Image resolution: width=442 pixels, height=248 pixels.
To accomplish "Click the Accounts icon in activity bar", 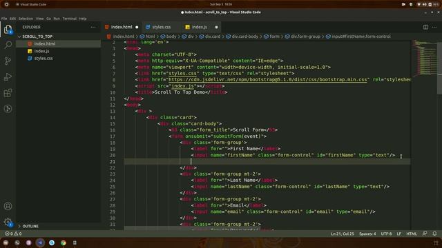I will (8, 206).
